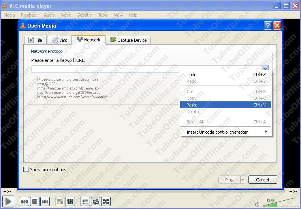The height and width of the screenshot is (209, 301).
Task: Click Copy in the context menu
Action: coord(226,98)
